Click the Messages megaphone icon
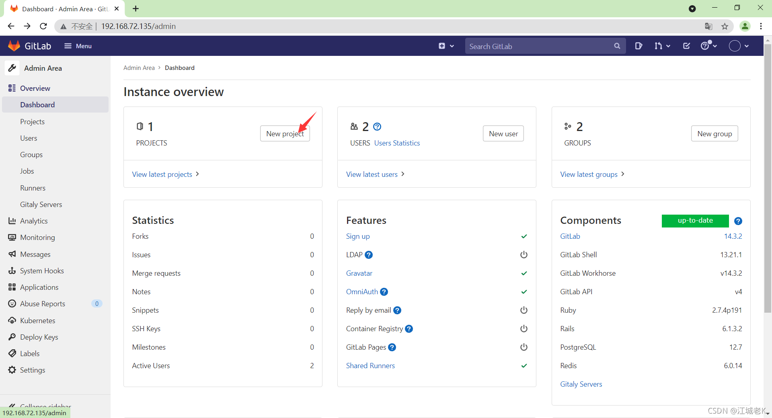772x418 pixels. [x=12, y=254]
